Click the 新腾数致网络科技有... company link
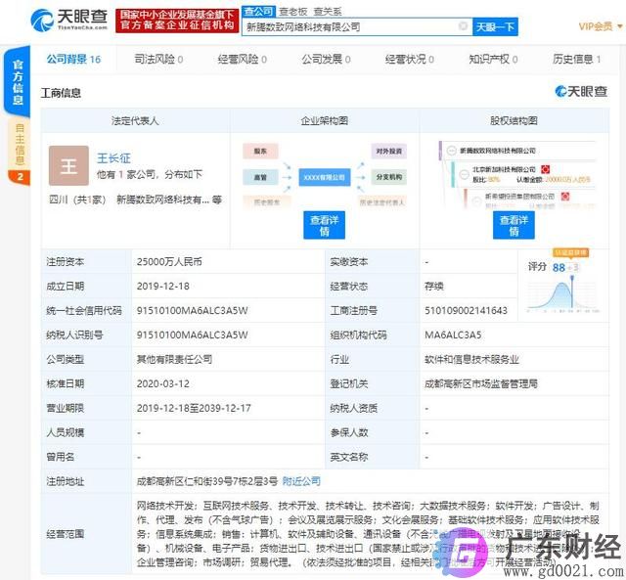 [163, 200]
